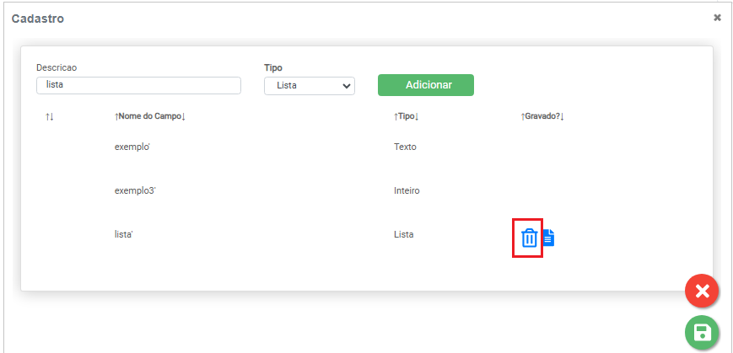Viewport: 733px width, 353px height.
Task: Click the Descricao label
Action: [57, 67]
